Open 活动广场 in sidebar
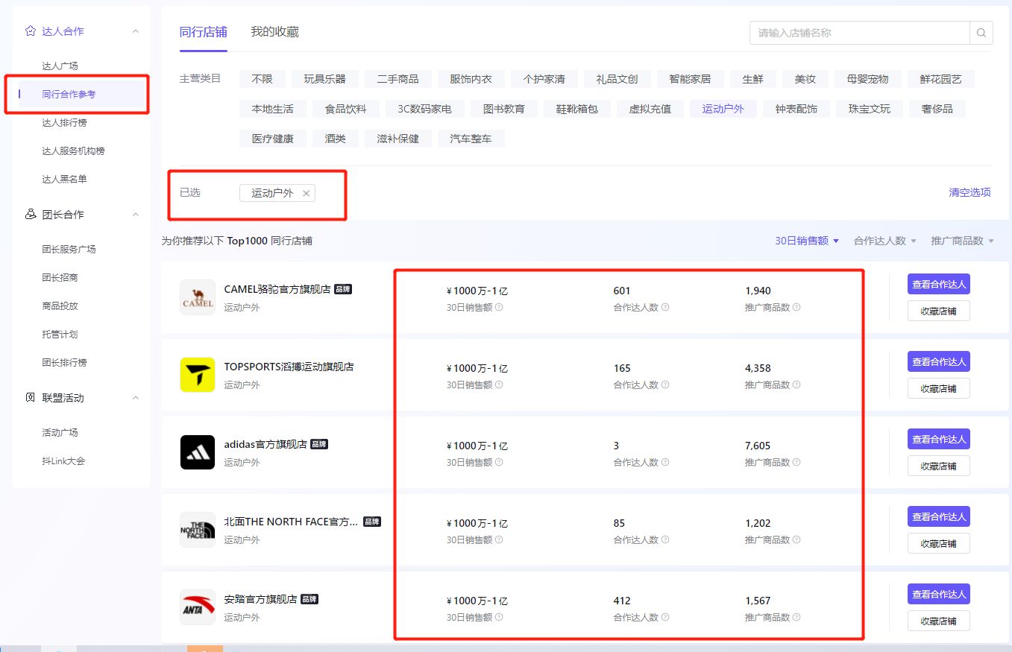Viewport: 1012px width, 652px height. click(60, 432)
